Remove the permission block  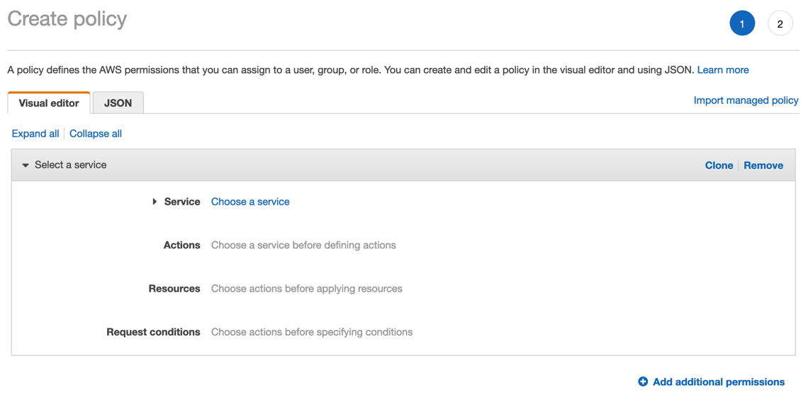click(763, 166)
